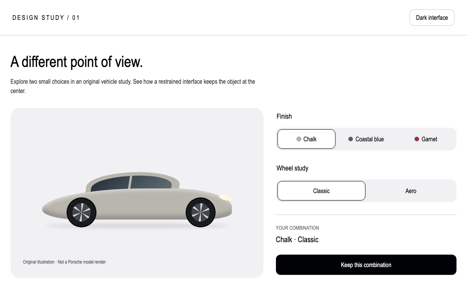The height and width of the screenshot is (292, 467).
Task: Select the Chalk finish option
Action: tap(306, 139)
